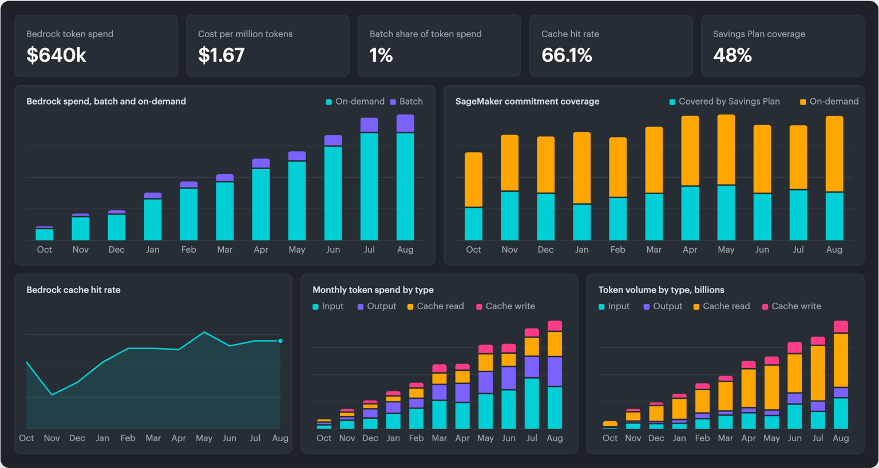
Task: Select the "$640k" Bedrock token spend value
Action: [56, 55]
